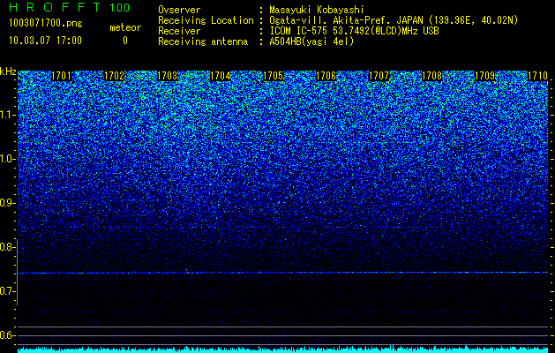This screenshot has height=353, width=555.
Task: Click the 1707 time marker
Action: (379, 76)
